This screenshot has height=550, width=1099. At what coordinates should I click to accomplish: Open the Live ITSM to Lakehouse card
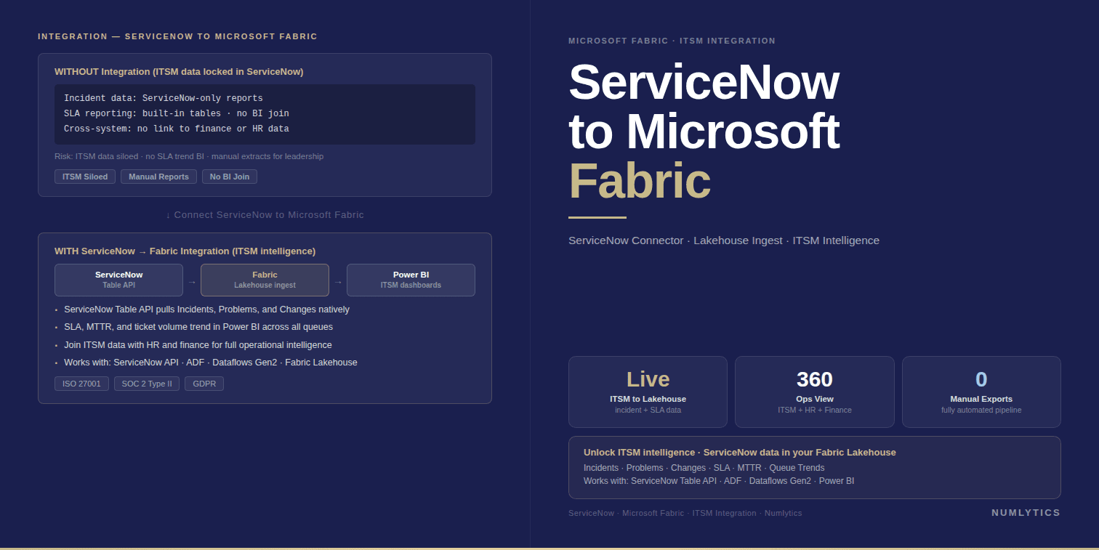click(x=648, y=392)
